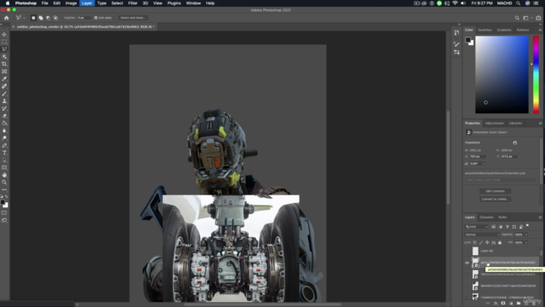The width and height of the screenshot is (545, 307).
Task: Hide the visible smart object layer
Action: click(468, 263)
